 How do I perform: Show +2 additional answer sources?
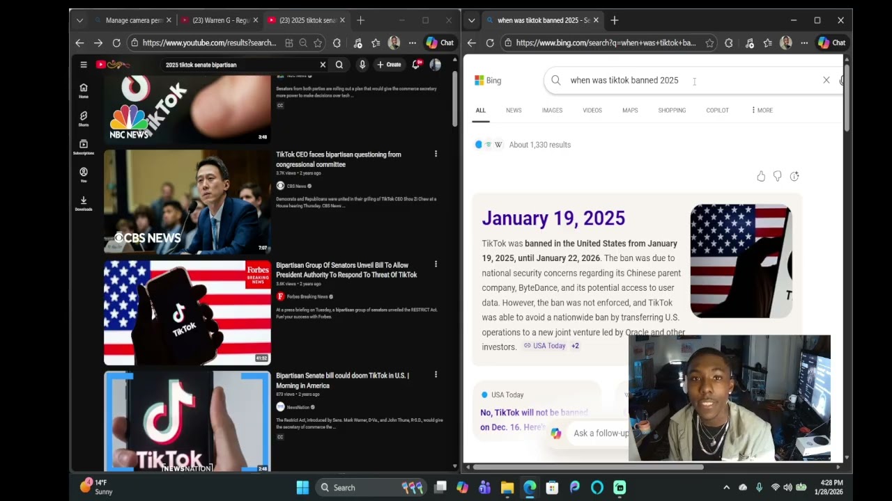click(x=575, y=346)
